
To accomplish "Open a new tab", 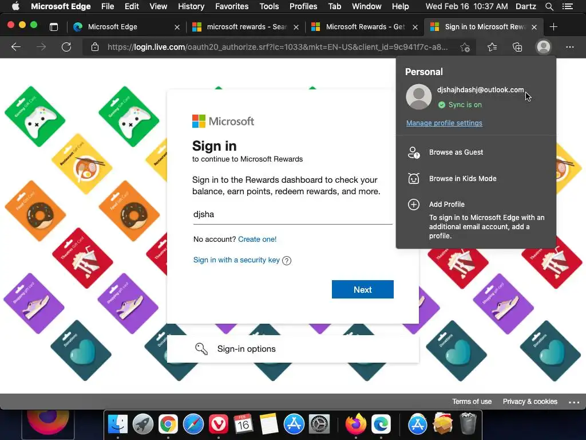I will click(x=553, y=27).
